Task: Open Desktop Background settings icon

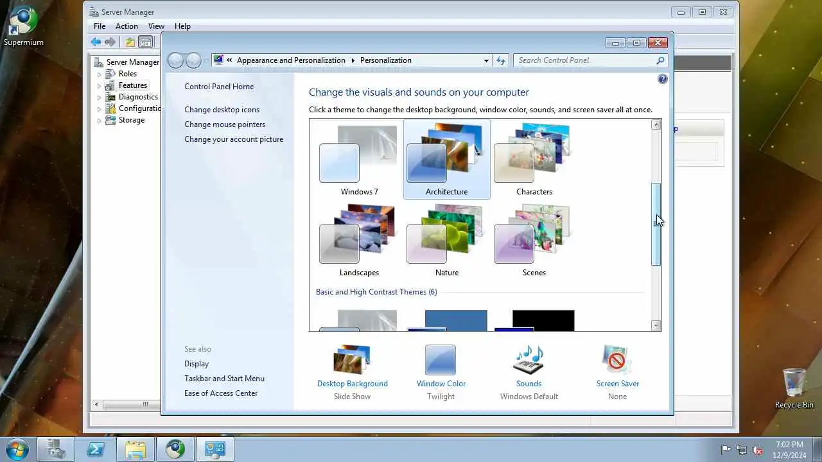Action: pos(352,360)
